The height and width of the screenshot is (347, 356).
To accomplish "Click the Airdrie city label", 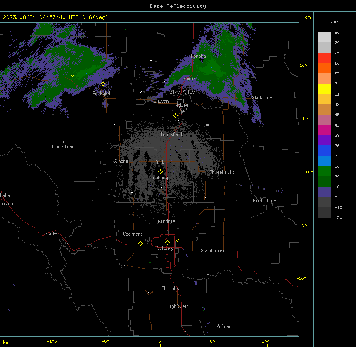I will pyautogui.click(x=166, y=221).
